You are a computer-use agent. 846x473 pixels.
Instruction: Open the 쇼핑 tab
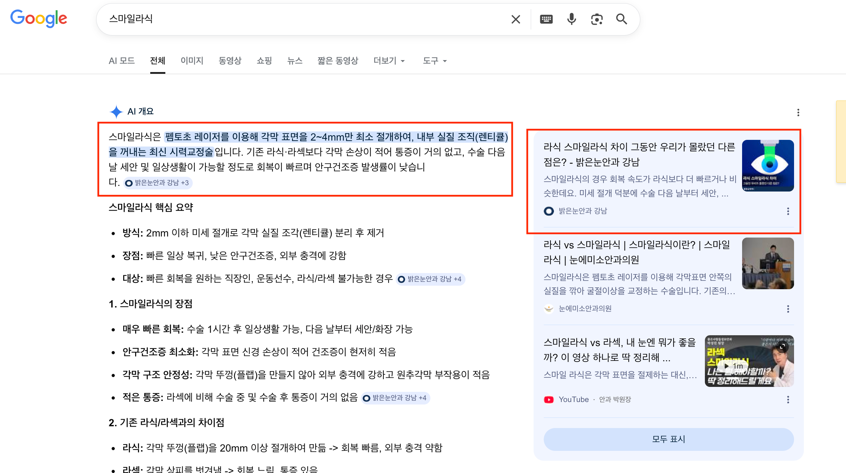(x=264, y=61)
